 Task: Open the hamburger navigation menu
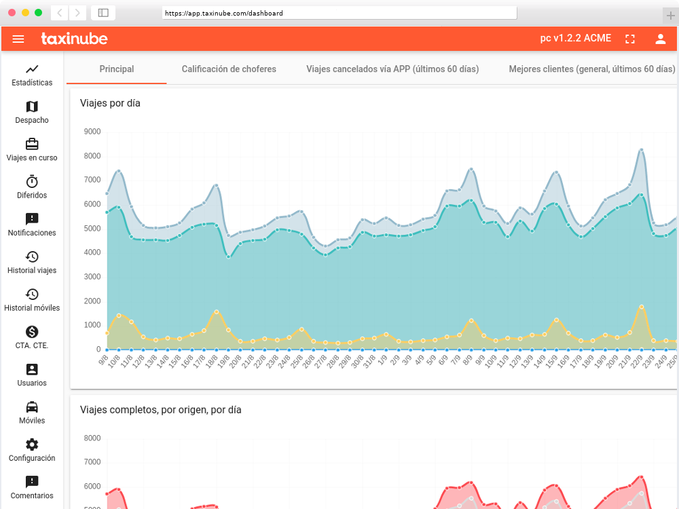click(18, 39)
